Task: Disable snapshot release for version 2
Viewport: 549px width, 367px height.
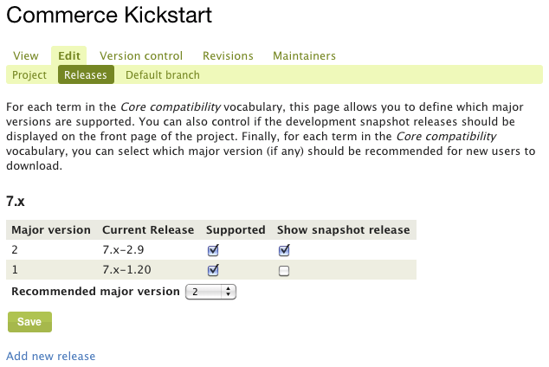Action: point(284,250)
